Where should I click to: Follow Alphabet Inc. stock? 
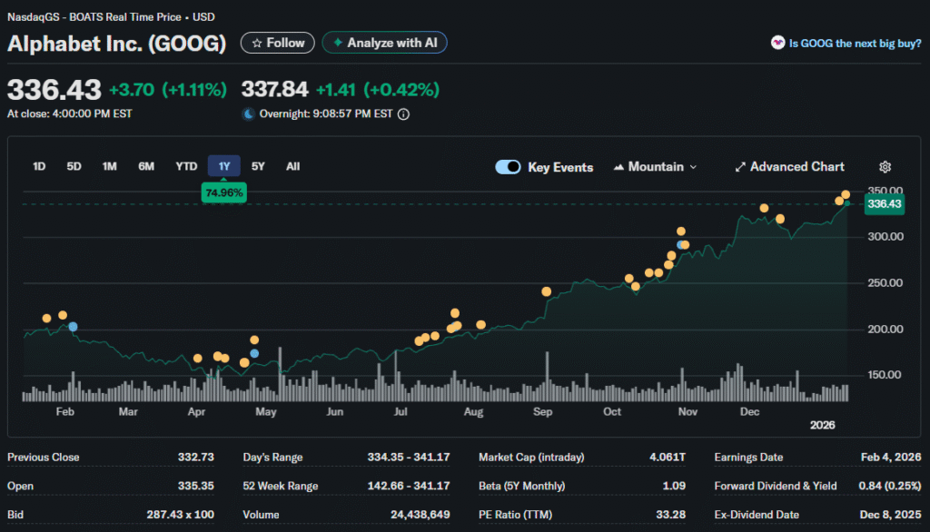[x=278, y=43]
